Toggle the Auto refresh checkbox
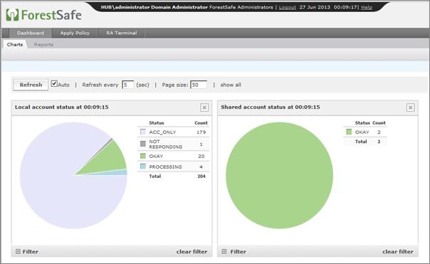430x264 pixels. pos(54,84)
